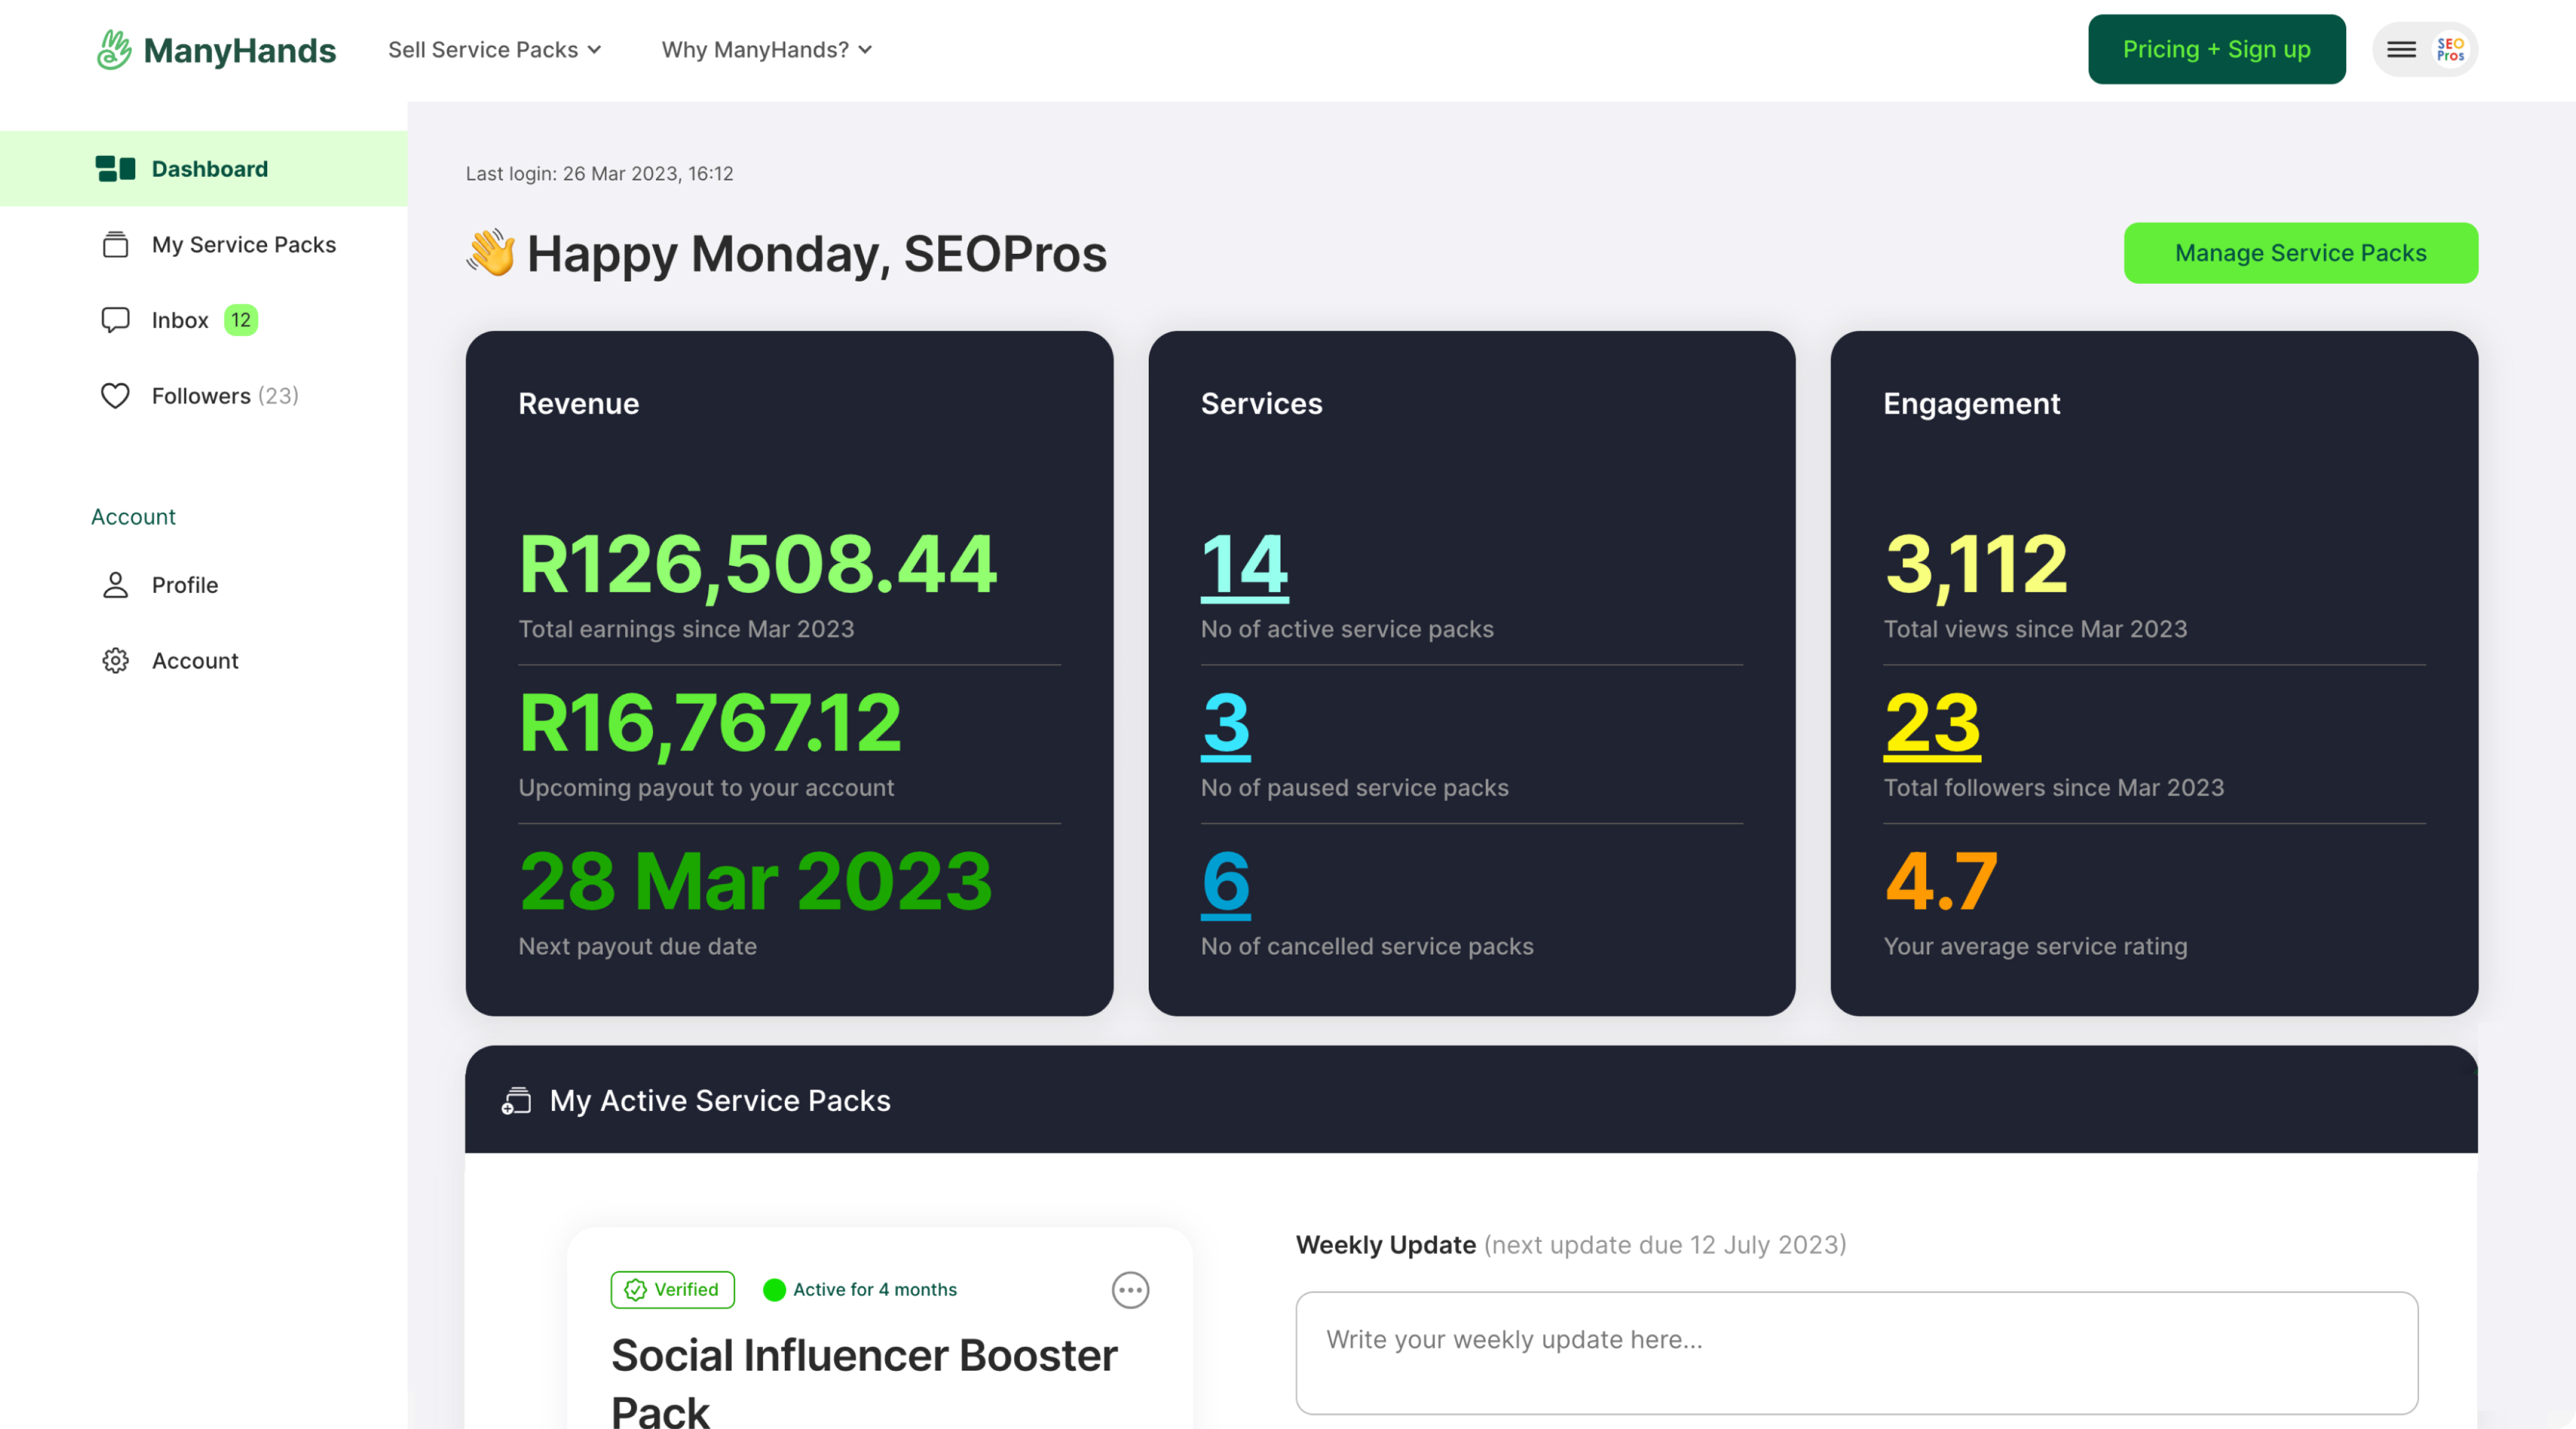Click the SEO Pros avatar icon
This screenshot has width=2576, height=1429.
[2450, 50]
